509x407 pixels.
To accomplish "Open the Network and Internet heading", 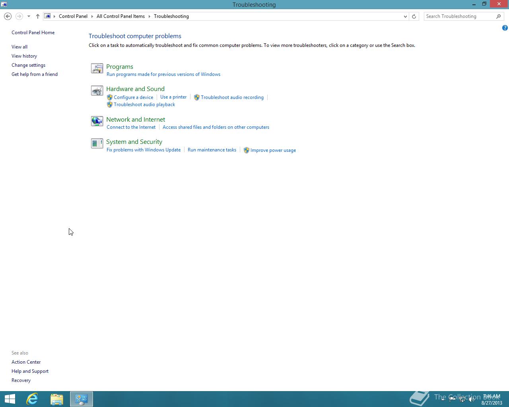I will (136, 120).
